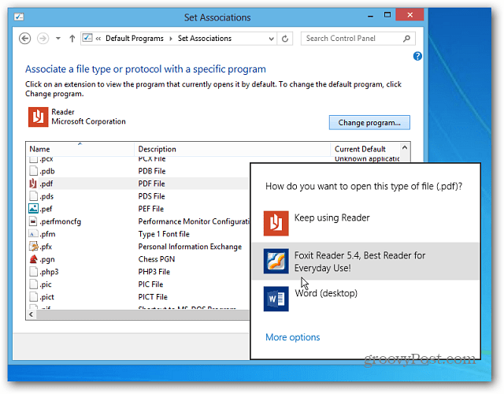Viewport: 504px width, 394px height.
Task: Click the .pfx certificate icon
Action: (33, 247)
